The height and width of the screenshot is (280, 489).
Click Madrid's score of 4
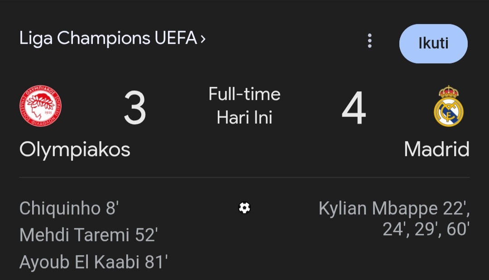[354, 109]
